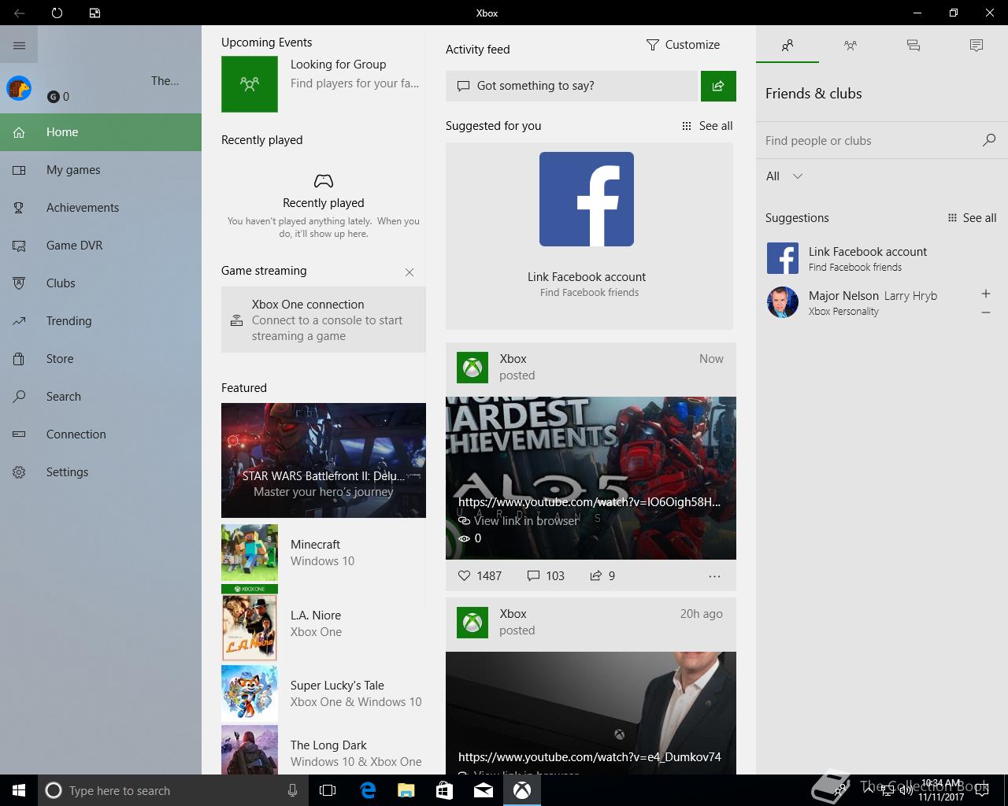Switch to Messages tab in right panel
The image size is (1008, 806).
tap(913, 46)
